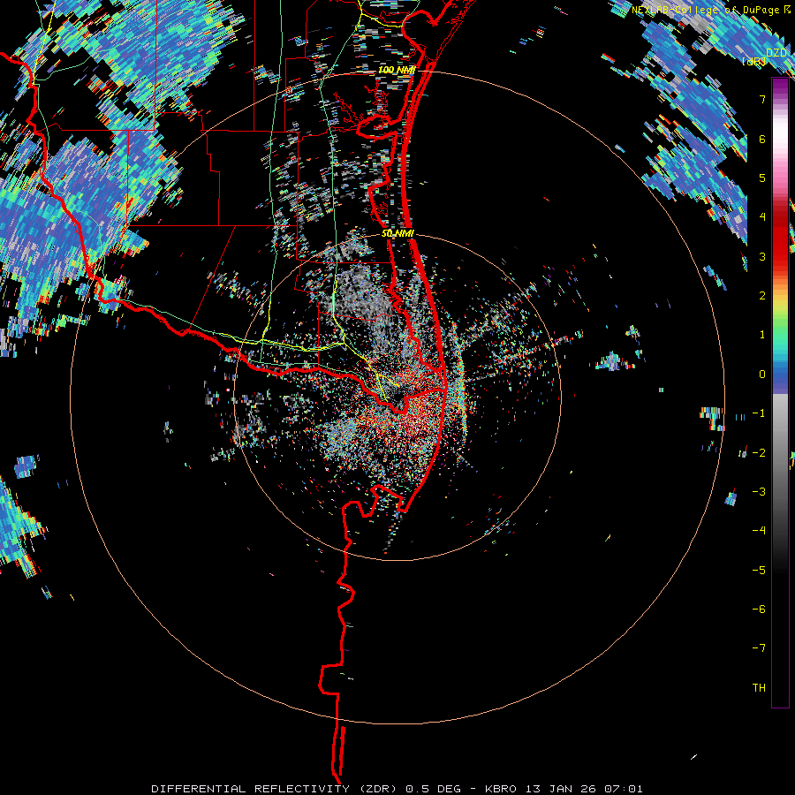
Task: Select the 5 dB scale label
Action: tap(762, 178)
